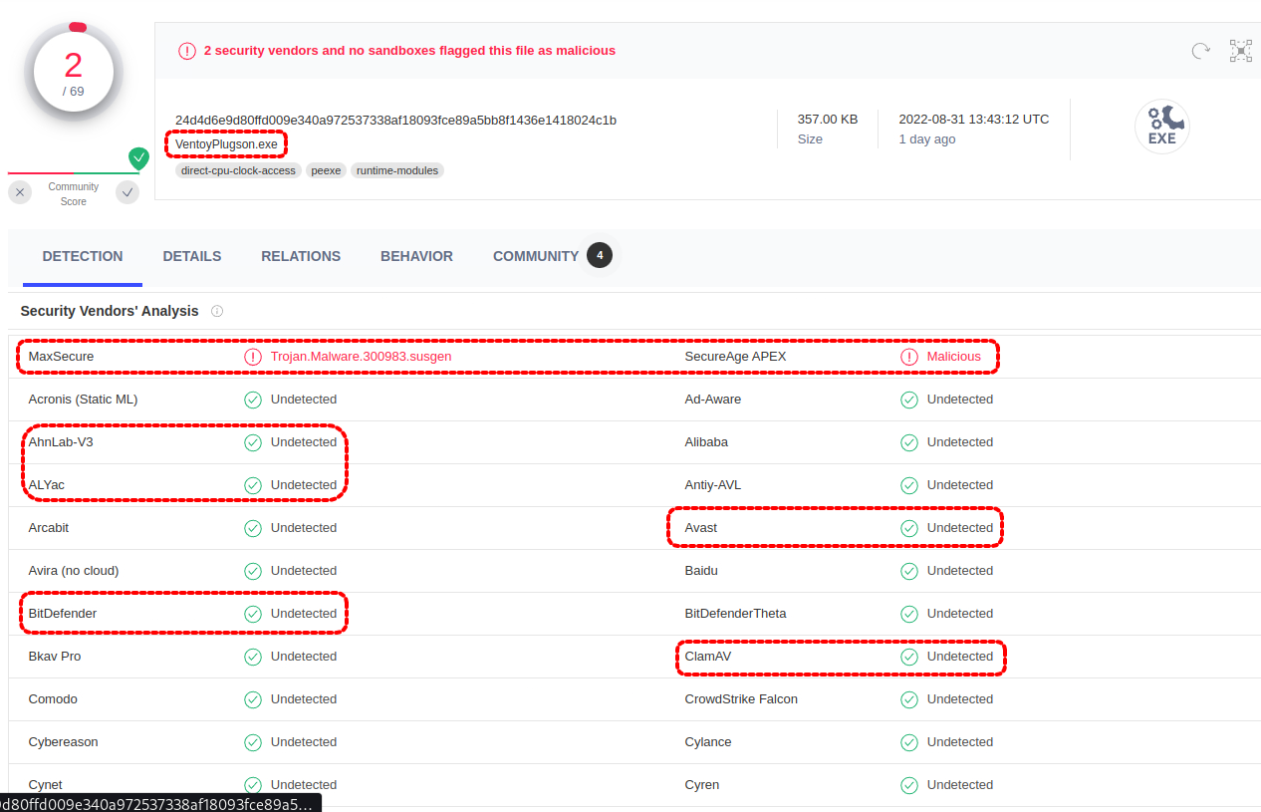Click red alert icon in top banner

[187, 51]
